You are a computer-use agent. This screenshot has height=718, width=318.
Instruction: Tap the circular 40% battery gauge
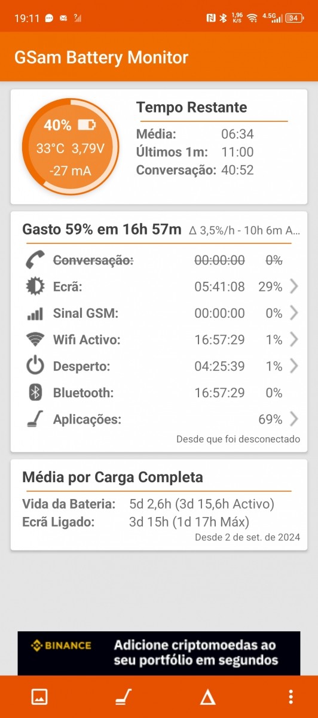[x=71, y=147]
